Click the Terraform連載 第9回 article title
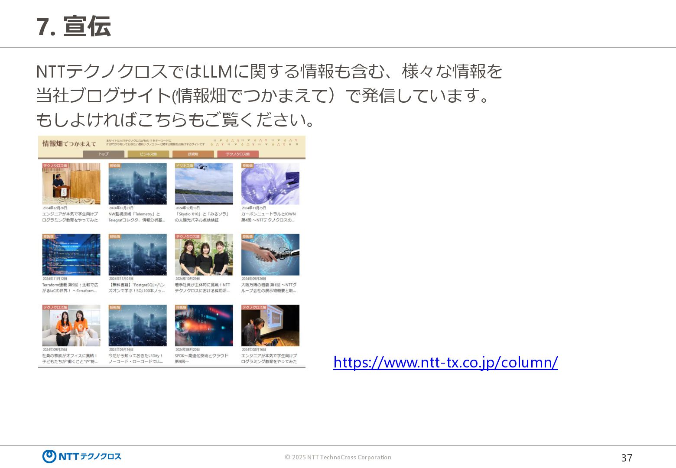 point(70,288)
